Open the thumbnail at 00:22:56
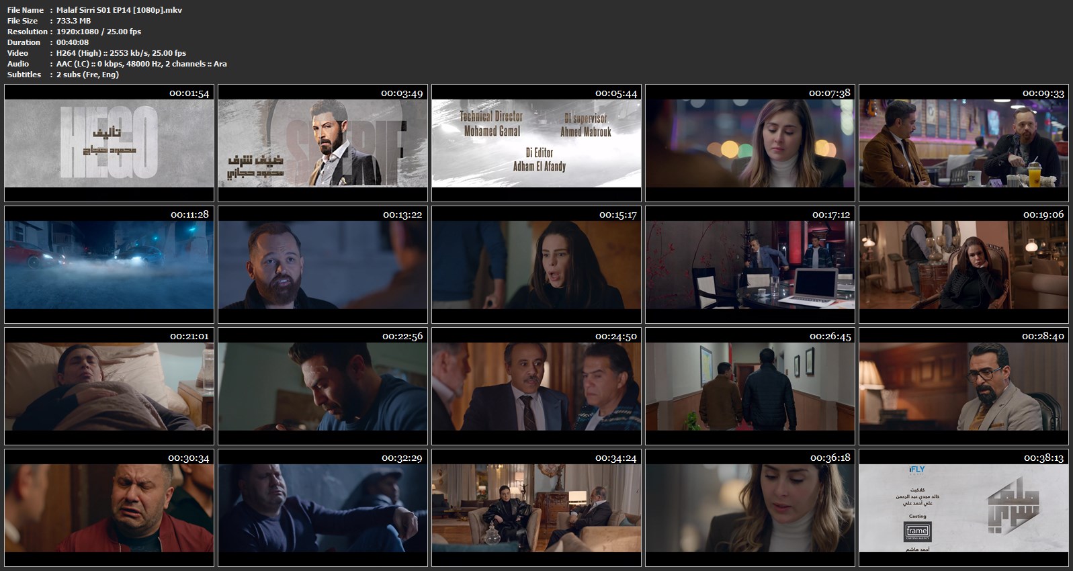1073x571 pixels. [323, 386]
